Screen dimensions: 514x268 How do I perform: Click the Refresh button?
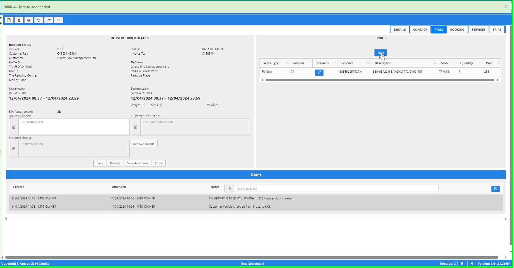[115, 163]
